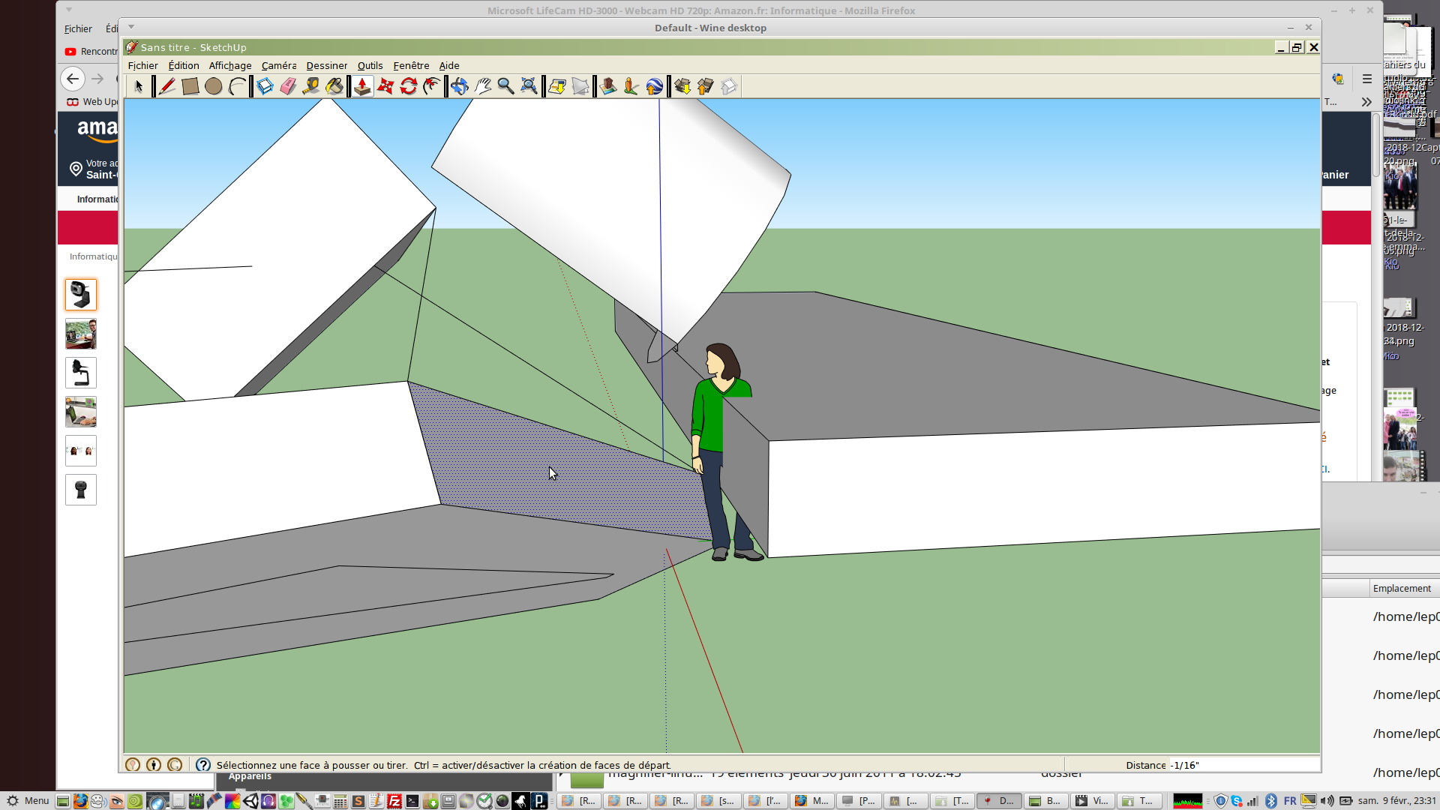Screen dimensions: 1440x810
Task: Open the Mint Menu in taskbar
Action: tap(28, 800)
